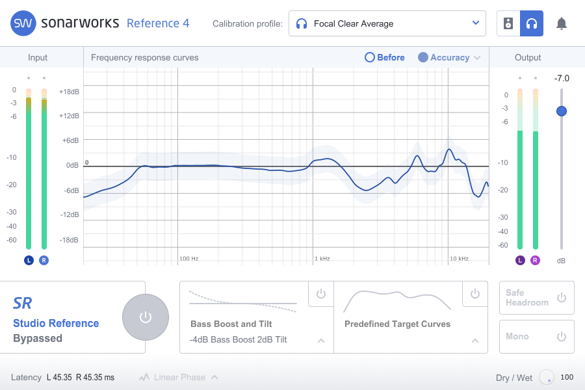Open notifications bell icon
Viewport: 585px width, 390px height.
point(562,24)
